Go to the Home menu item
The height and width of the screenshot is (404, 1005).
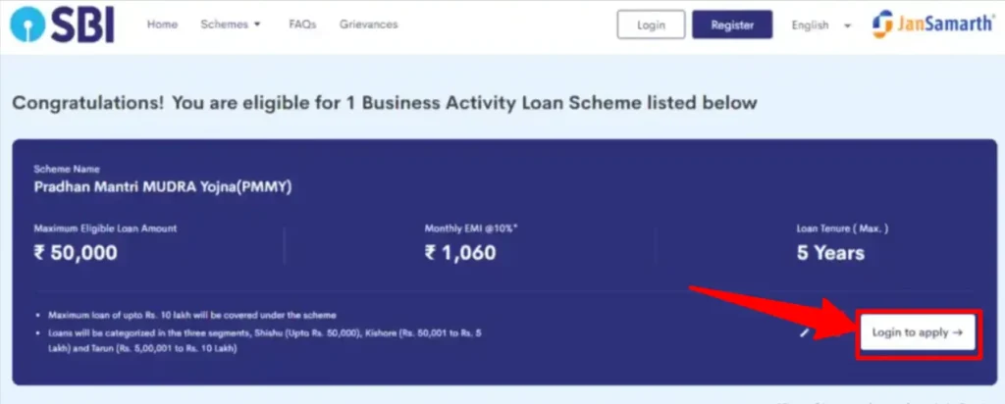tap(162, 25)
